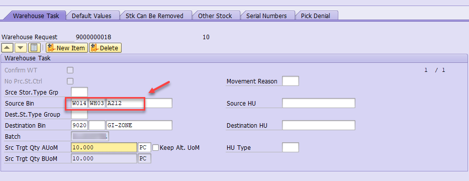Click the Src Trgt Qty AUoM field
469x181 pixels.
[104, 147]
